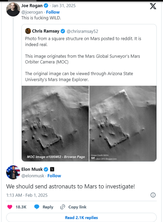The image size is (163, 222).
Task: Click Chris Ramsay's verified checkmark badge
Action: click(x=63, y=31)
